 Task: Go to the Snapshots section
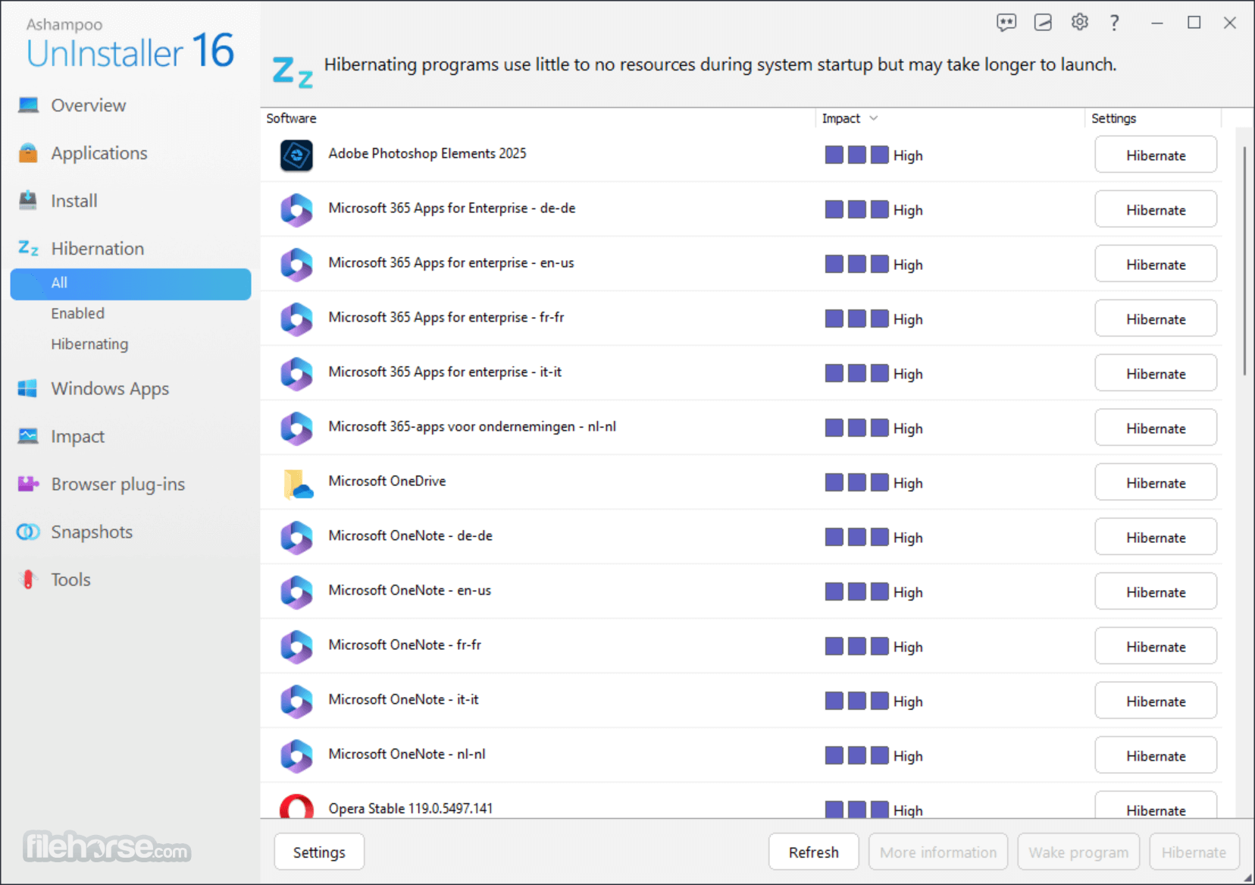click(92, 532)
